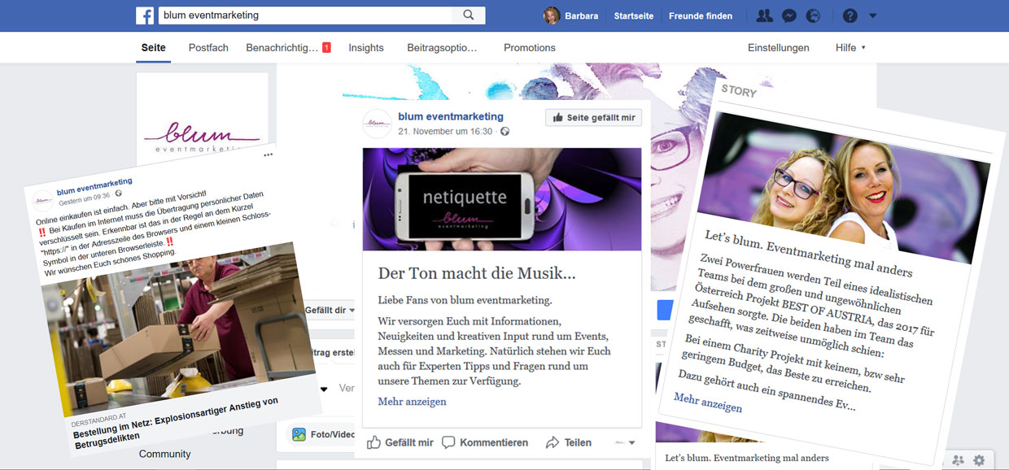This screenshot has width=1009, height=470.
Task: Open options dots on the online shopping post
Action: pyautogui.click(x=268, y=154)
